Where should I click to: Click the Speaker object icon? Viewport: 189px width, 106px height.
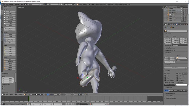click(5, 67)
